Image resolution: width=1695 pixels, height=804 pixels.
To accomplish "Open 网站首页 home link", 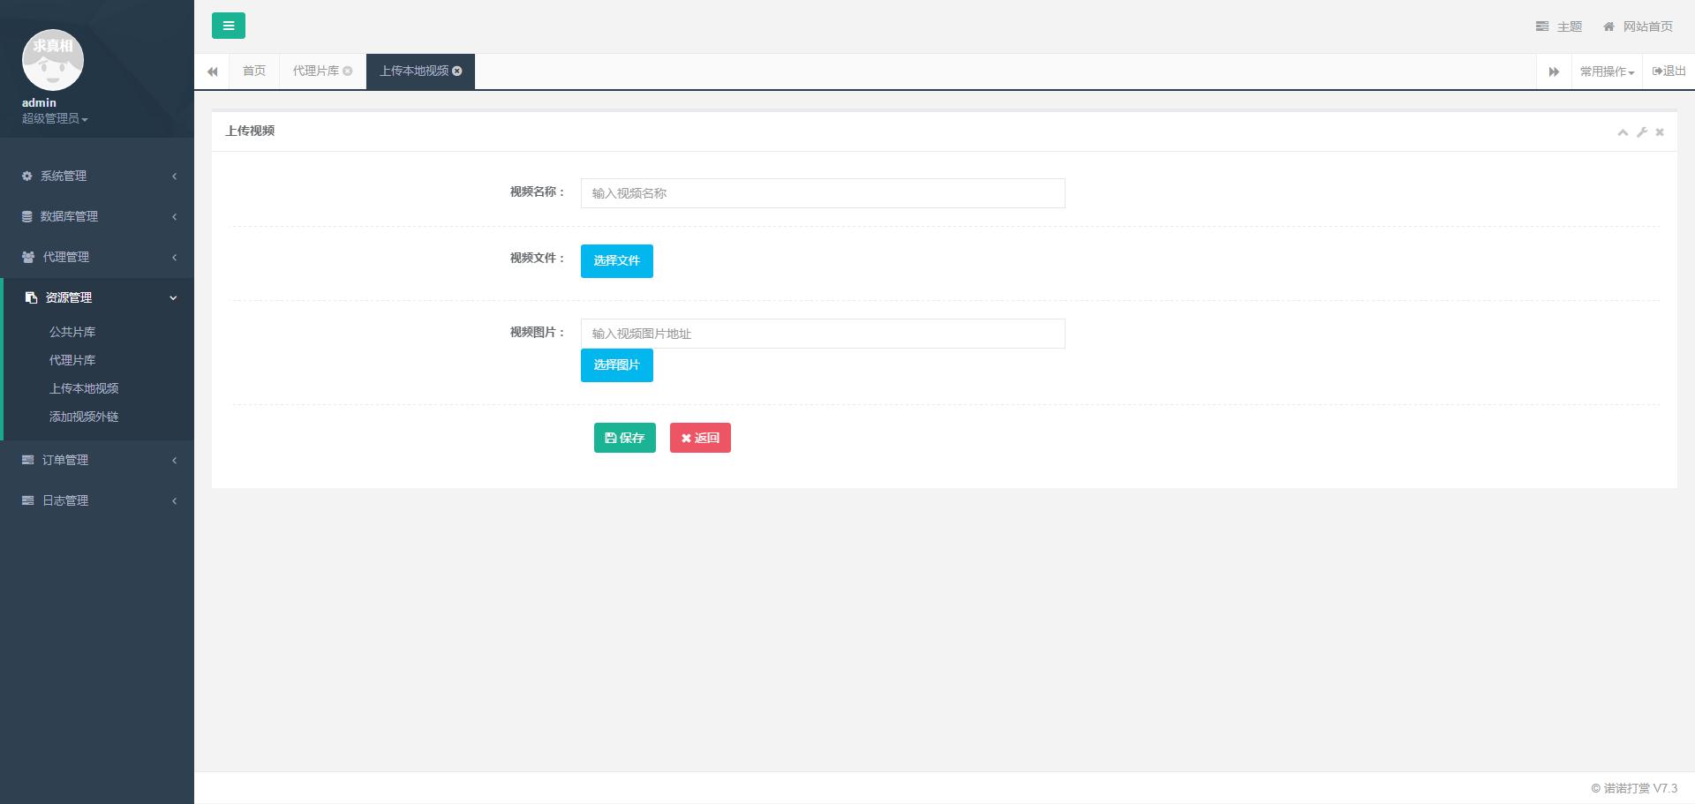I will (1638, 26).
